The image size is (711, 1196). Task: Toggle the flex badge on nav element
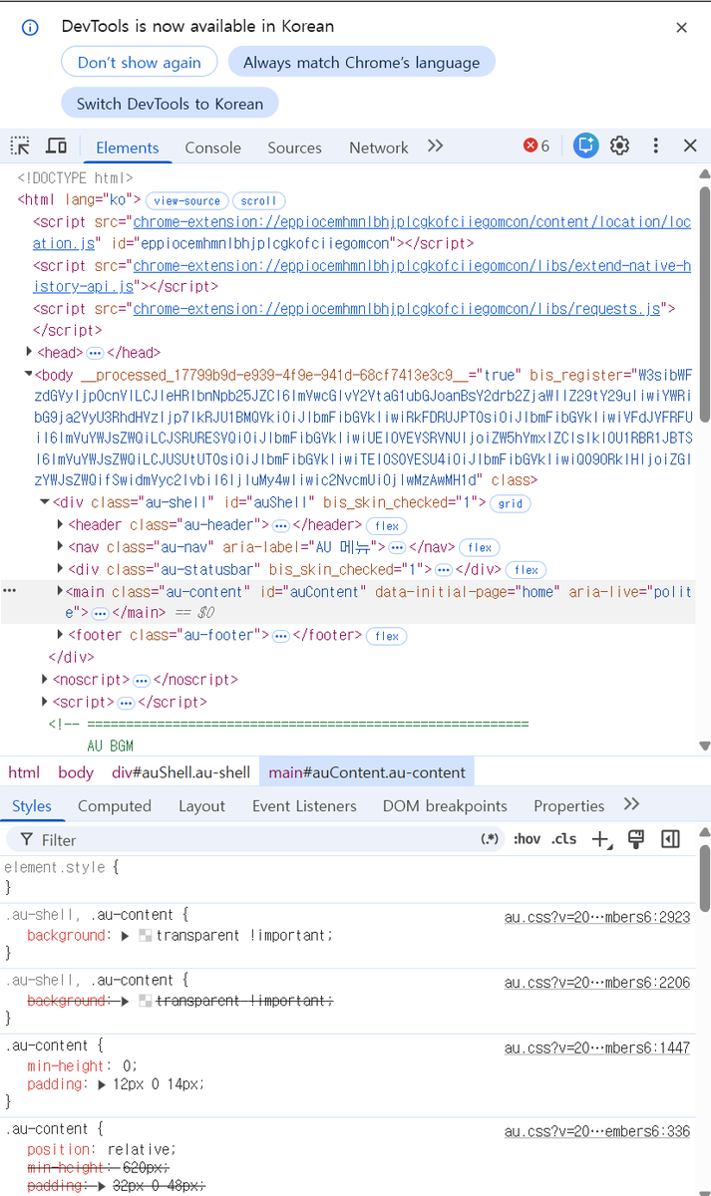point(481,548)
